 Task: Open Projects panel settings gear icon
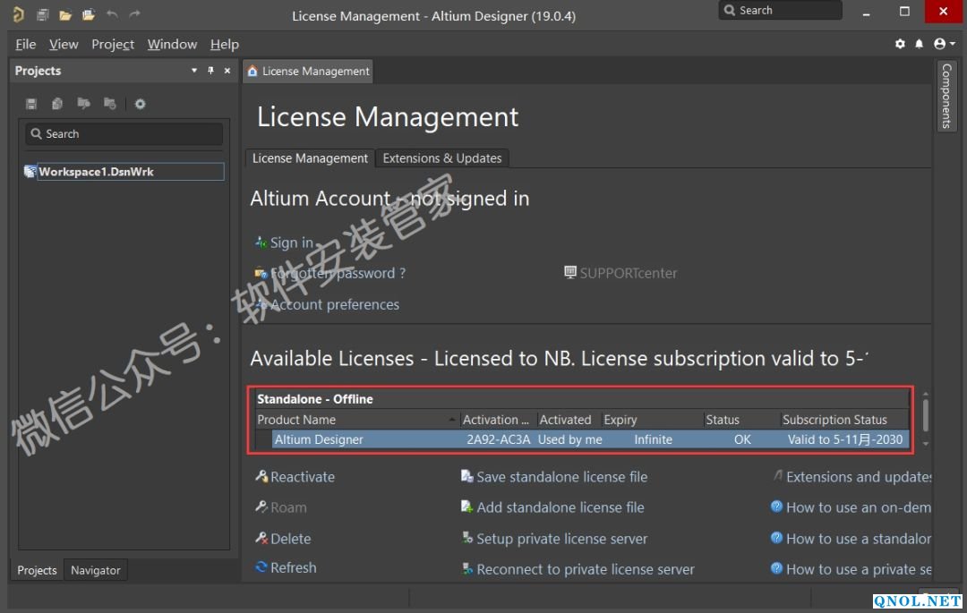click(140, 104)
